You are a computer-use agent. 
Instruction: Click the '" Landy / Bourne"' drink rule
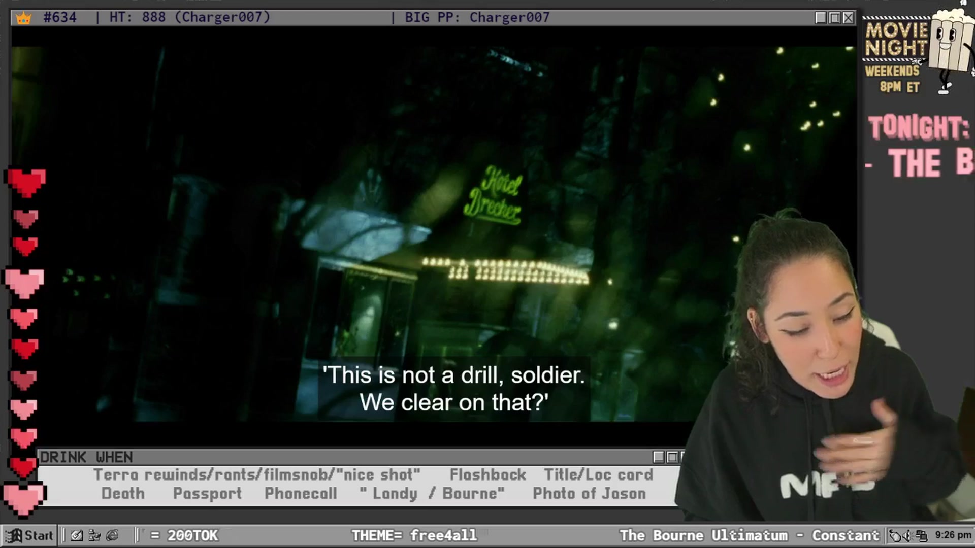[x=432, y=493]
